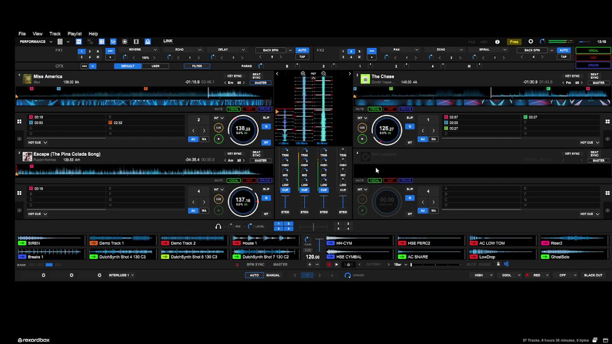Open the Playlist menu
612x344 pixels.
(75, 34)
